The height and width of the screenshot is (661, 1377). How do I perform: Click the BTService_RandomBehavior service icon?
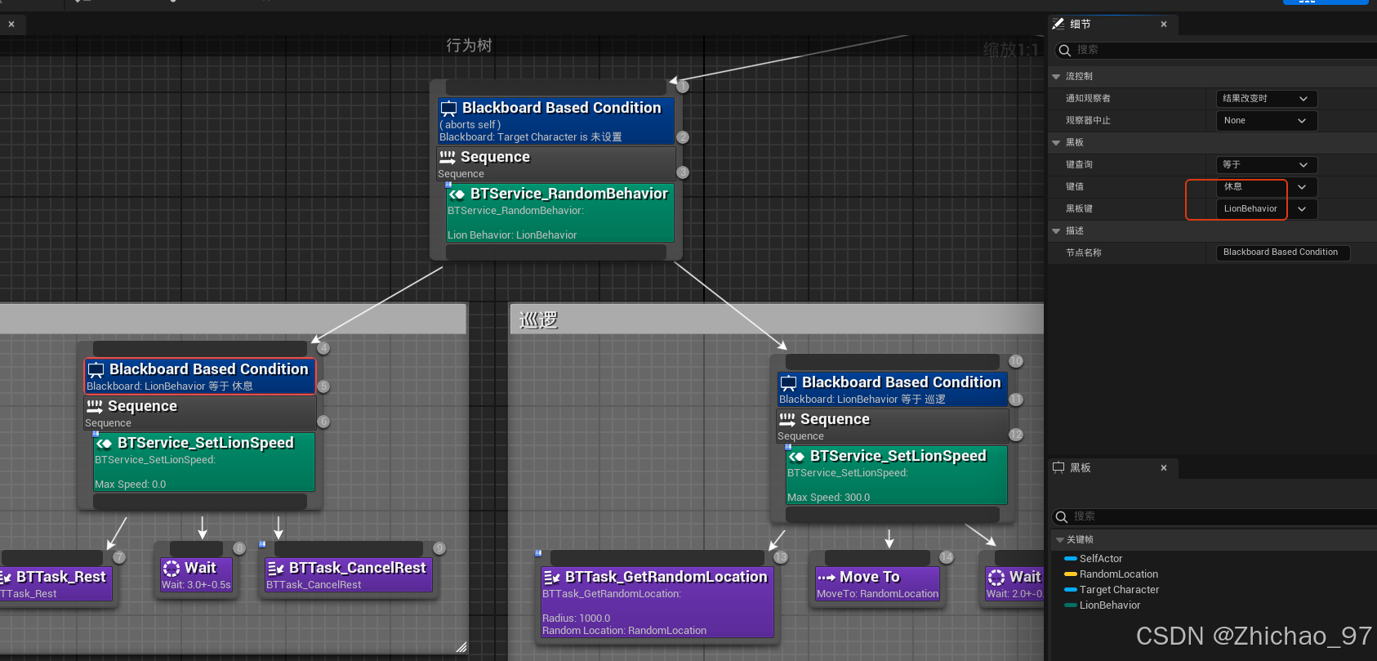click(x=457, y=194)
